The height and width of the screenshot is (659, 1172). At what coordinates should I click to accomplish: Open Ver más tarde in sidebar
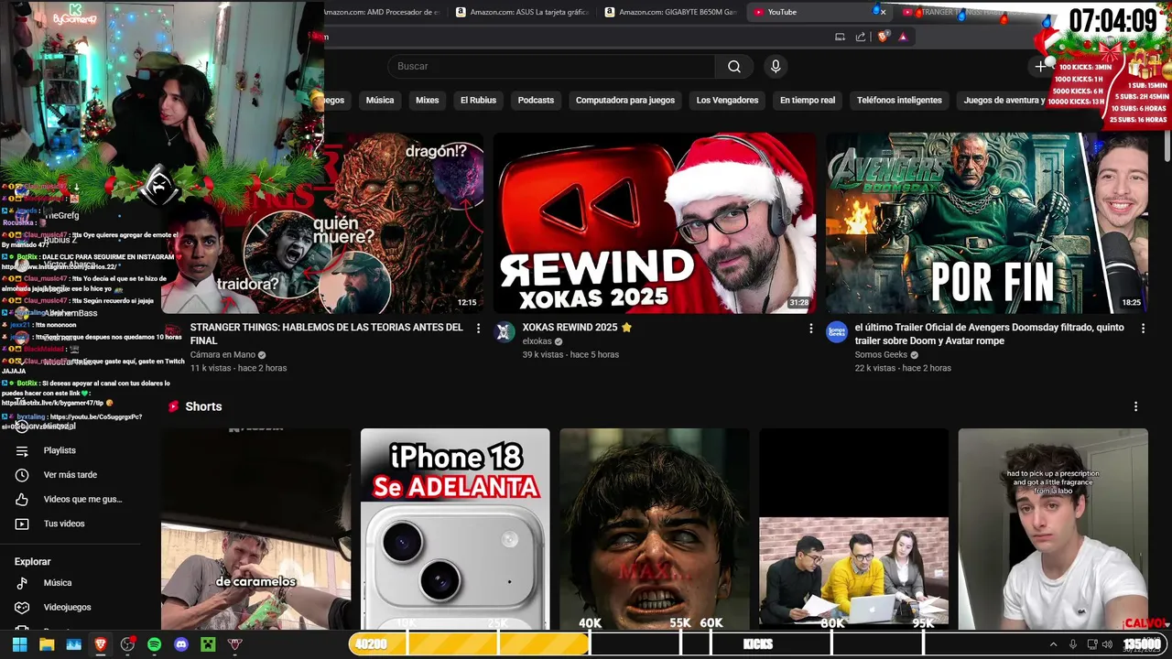[70, 475]
